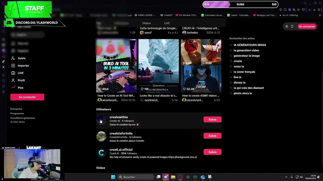
Task: Open Excel icon in the taskbar
Action: [x=195, y=177]
